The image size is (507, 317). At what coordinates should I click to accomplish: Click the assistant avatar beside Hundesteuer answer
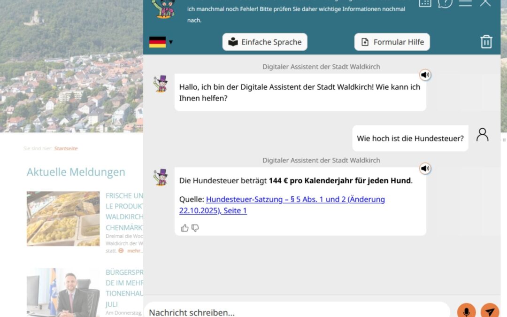pos(161,178)
